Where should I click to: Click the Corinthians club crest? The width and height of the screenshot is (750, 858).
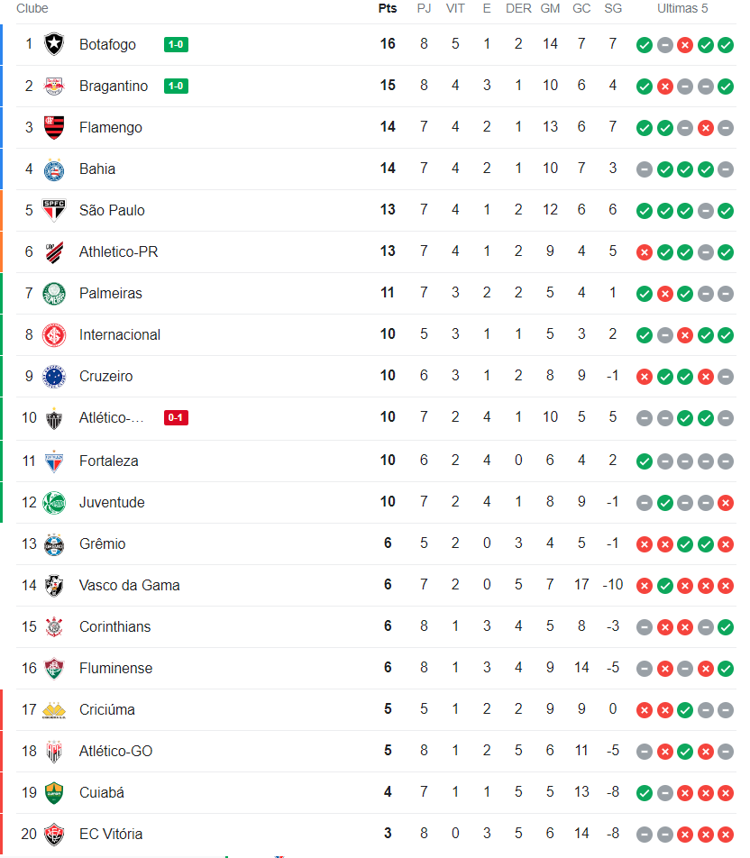[54, 626]
